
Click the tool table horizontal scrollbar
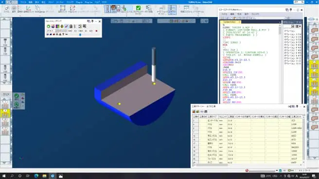(212, 165)
